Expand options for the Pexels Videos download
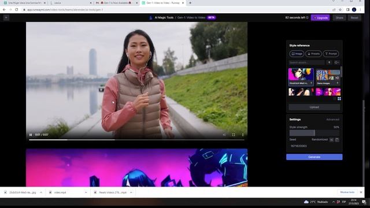 tap(131, 192)
